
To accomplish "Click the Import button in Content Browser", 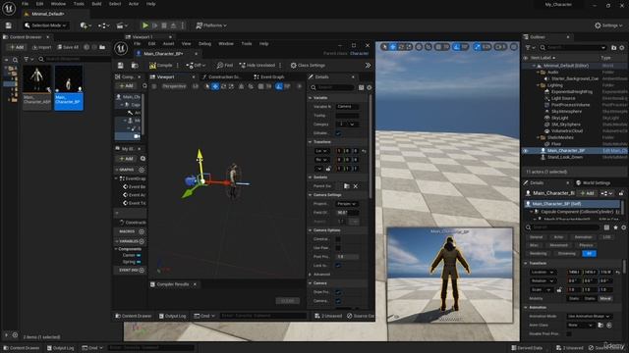I will click(x=41, y=47).
